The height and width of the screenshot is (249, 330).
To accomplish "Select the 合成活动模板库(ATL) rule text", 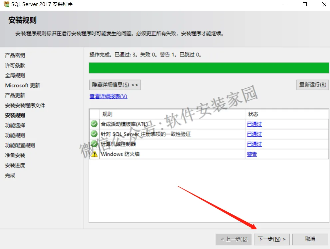I will 124,124.
